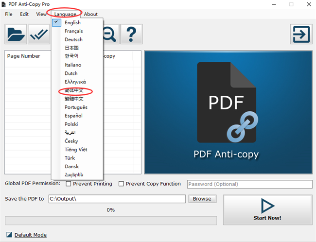Click the open folder toolbar icon
316x242 pixels.
pyautogui.click(x=16, y=34)
